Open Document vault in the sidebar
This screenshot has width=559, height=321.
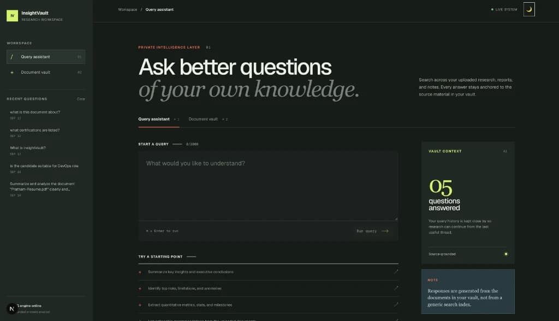[46, 72]
